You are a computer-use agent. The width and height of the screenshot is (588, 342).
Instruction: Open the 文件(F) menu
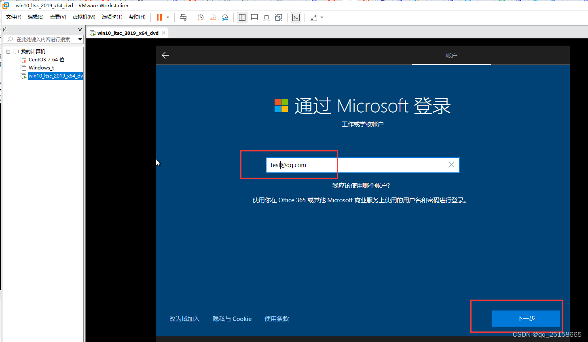(14, 17)
